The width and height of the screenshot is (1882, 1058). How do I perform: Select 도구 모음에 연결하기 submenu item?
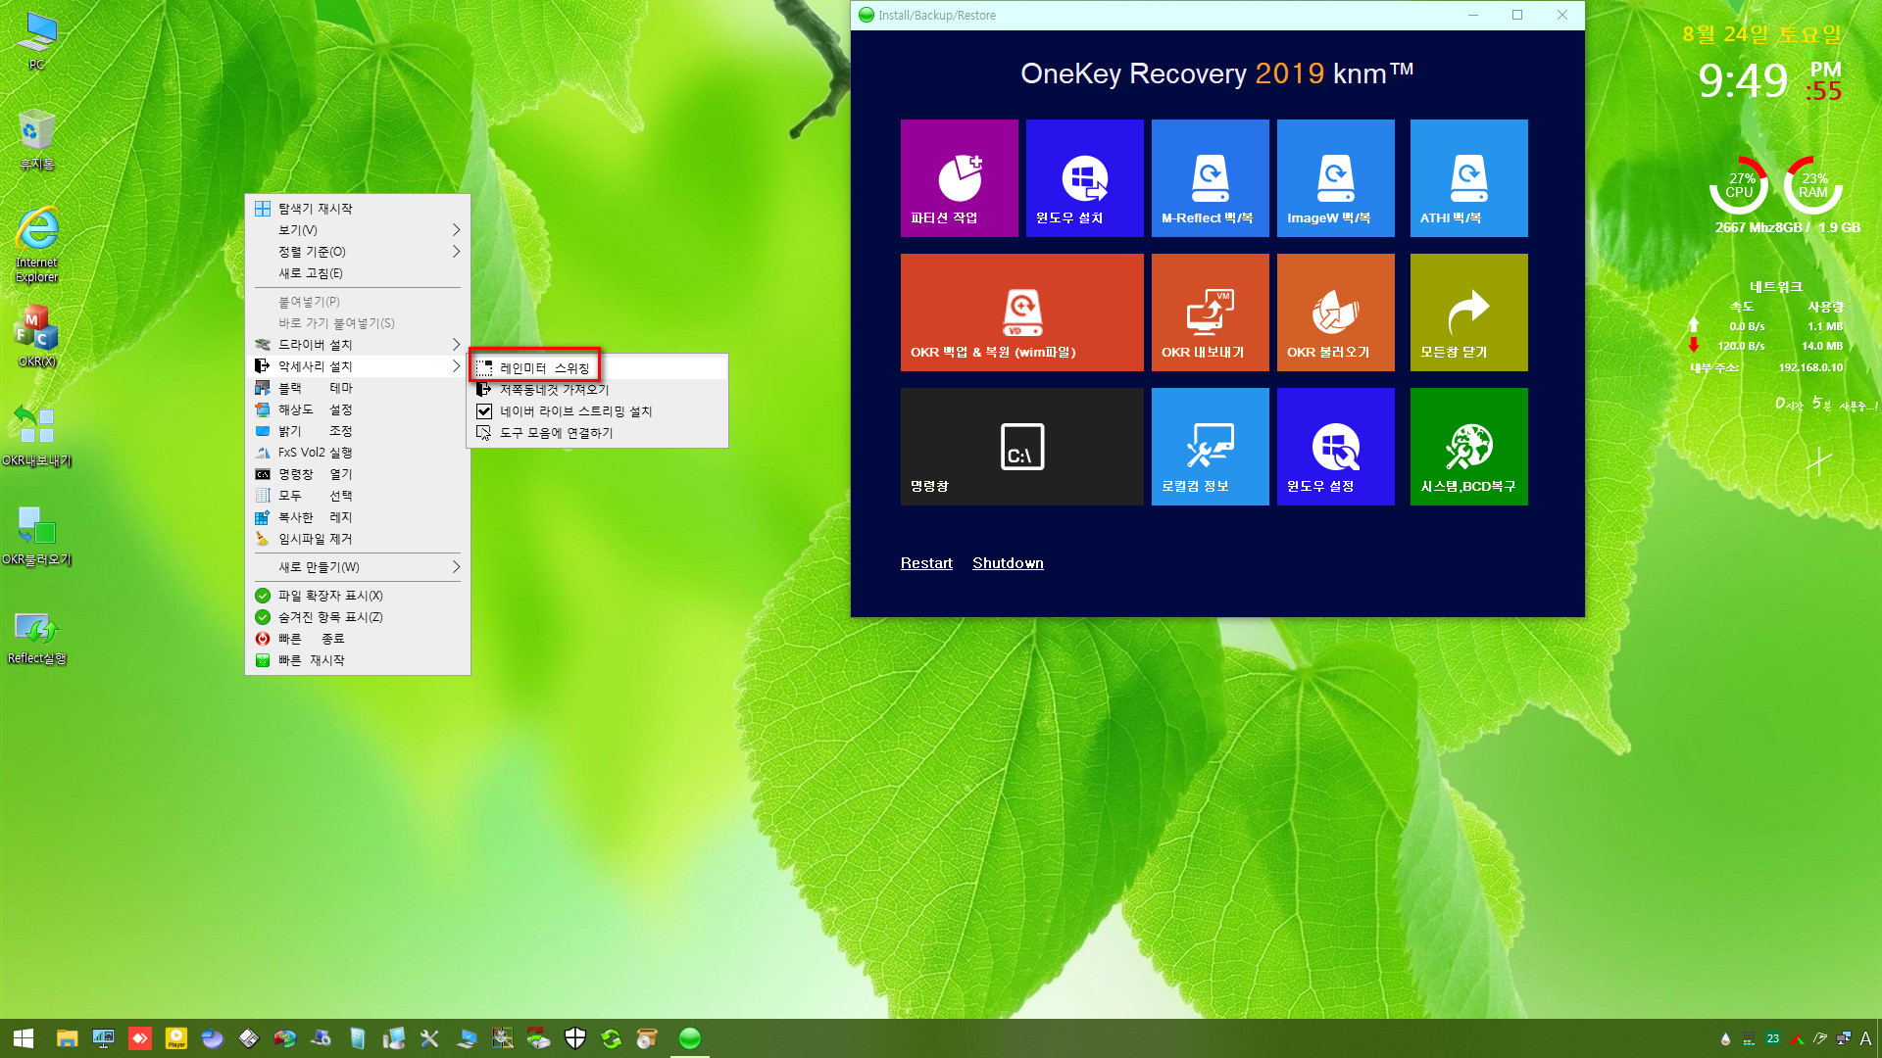tap(598, 433)
